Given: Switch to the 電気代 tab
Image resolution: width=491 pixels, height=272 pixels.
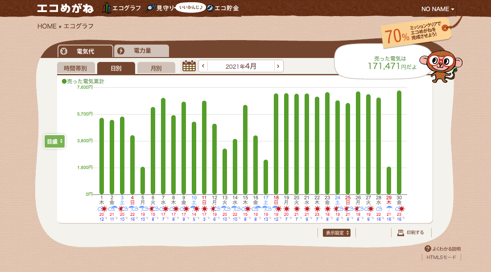Looking at the screenshot, I should click(x=85, y=51).
